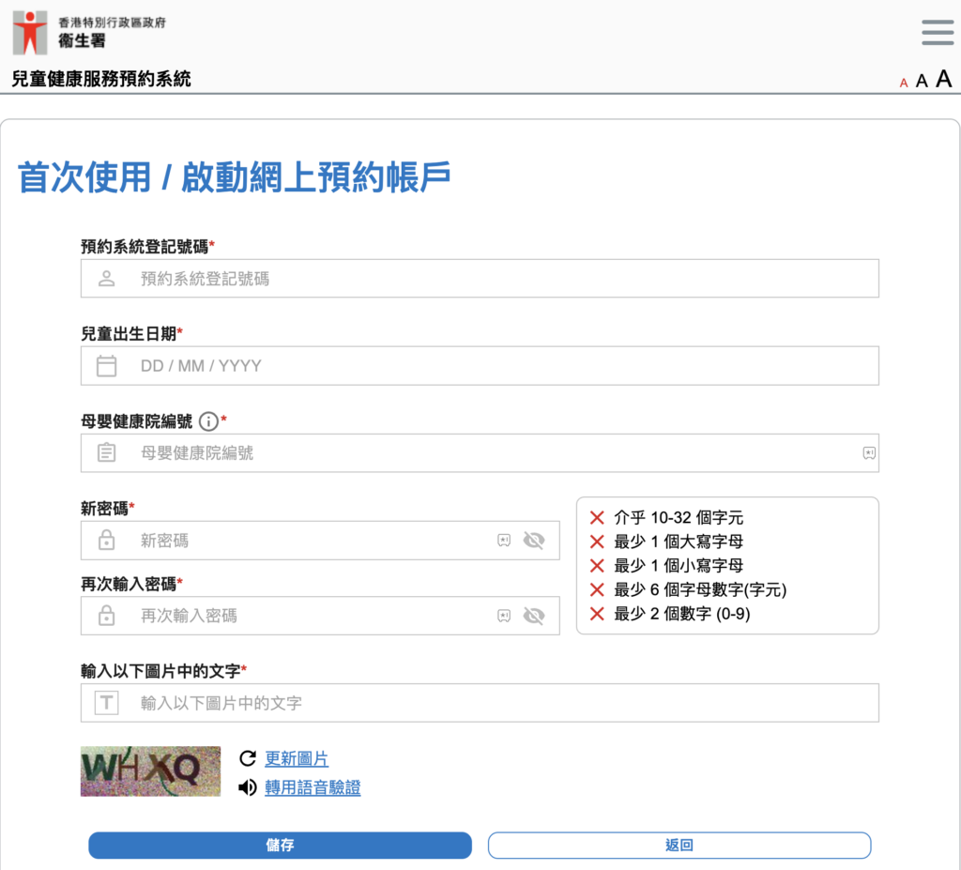Image resolution: width=961 pixels, height=870 pixels.
Task: Click the calendar icon in birth date field
Action: click(107, 366)
